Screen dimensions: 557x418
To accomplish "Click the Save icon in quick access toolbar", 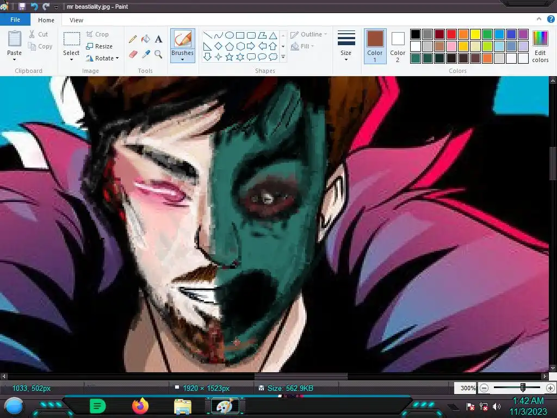I will [22, 7].
